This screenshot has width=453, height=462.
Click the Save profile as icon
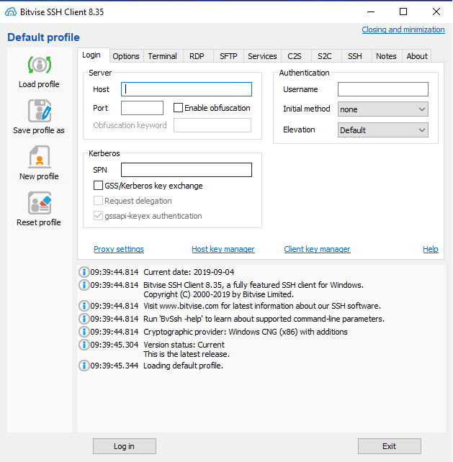(39, 111)
